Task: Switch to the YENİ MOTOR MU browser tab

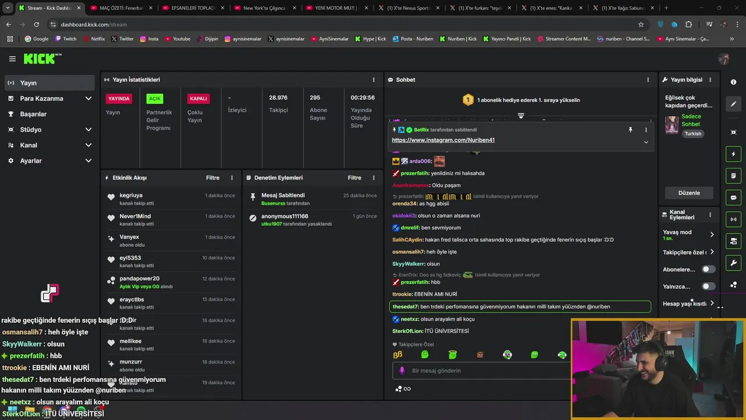Action: point(336,8)
